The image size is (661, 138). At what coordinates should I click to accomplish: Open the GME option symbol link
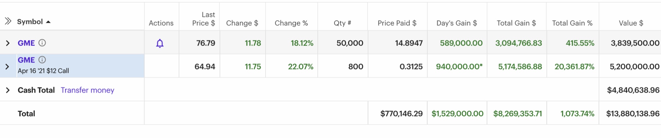click(26, 60)
